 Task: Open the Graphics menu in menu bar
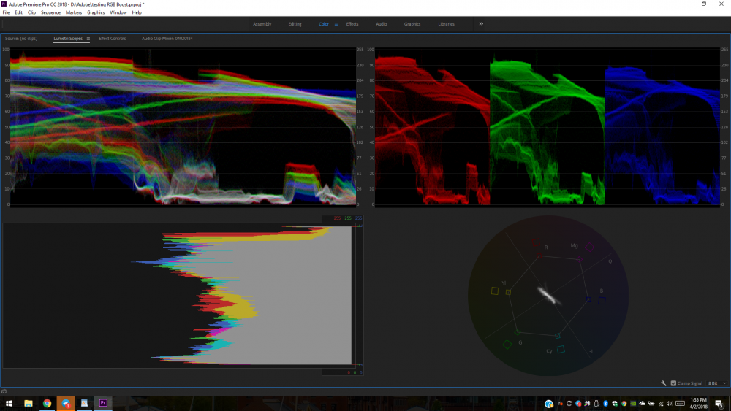tap(96, 12)
